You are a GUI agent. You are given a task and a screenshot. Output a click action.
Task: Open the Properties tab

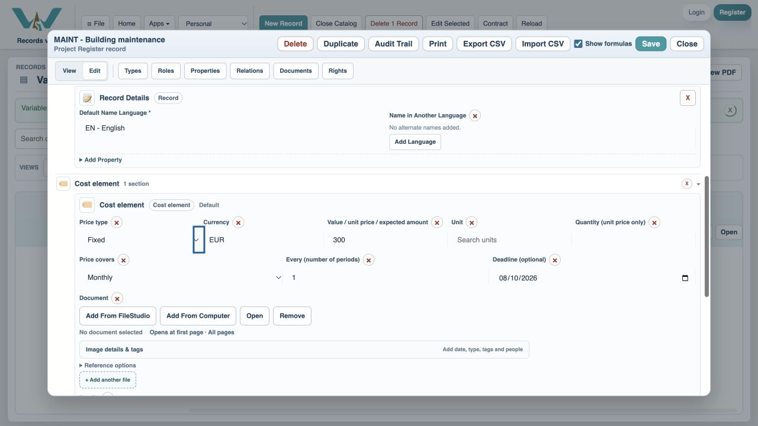(205, 71)
